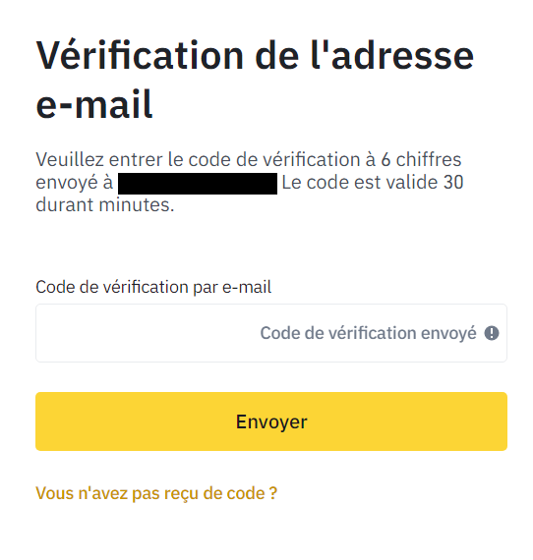The height and width of the screenshot is (560, 533).
Task: Click the blacked-out email address block
Action: point(198,184)
